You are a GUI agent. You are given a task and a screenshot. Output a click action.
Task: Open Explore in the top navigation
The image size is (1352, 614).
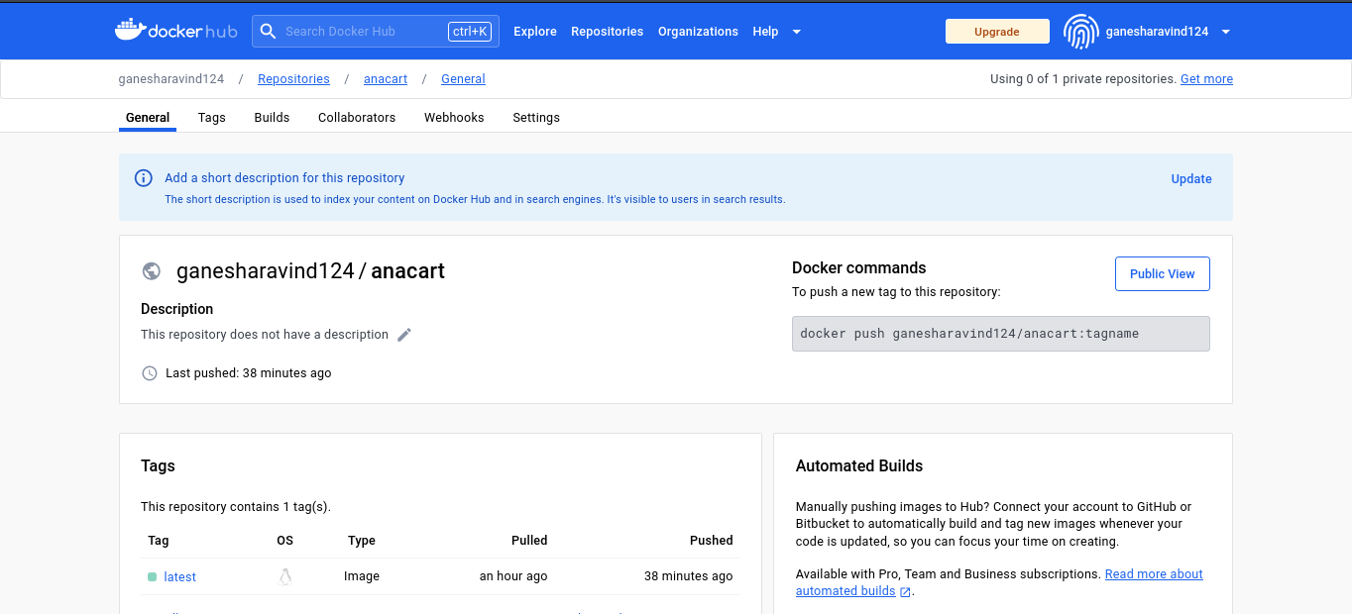click(535, 32)
